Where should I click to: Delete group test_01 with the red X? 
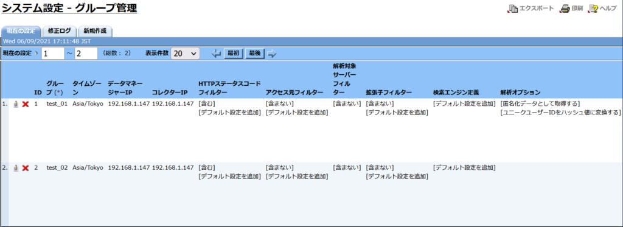(26, 103)
